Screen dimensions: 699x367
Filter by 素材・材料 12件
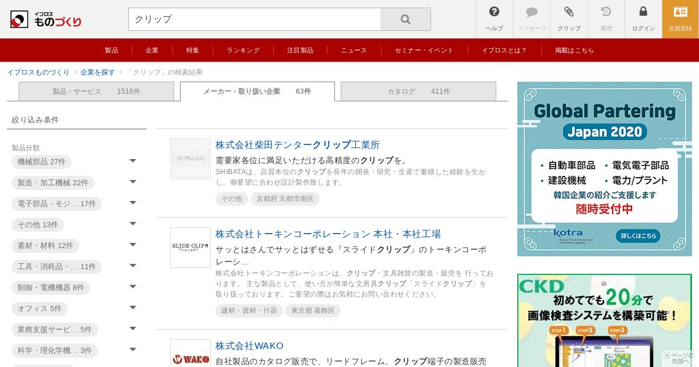click(x=45, y=246)
